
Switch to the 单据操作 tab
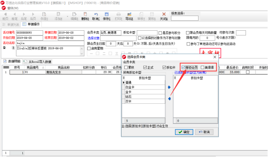tap(31, 24)
